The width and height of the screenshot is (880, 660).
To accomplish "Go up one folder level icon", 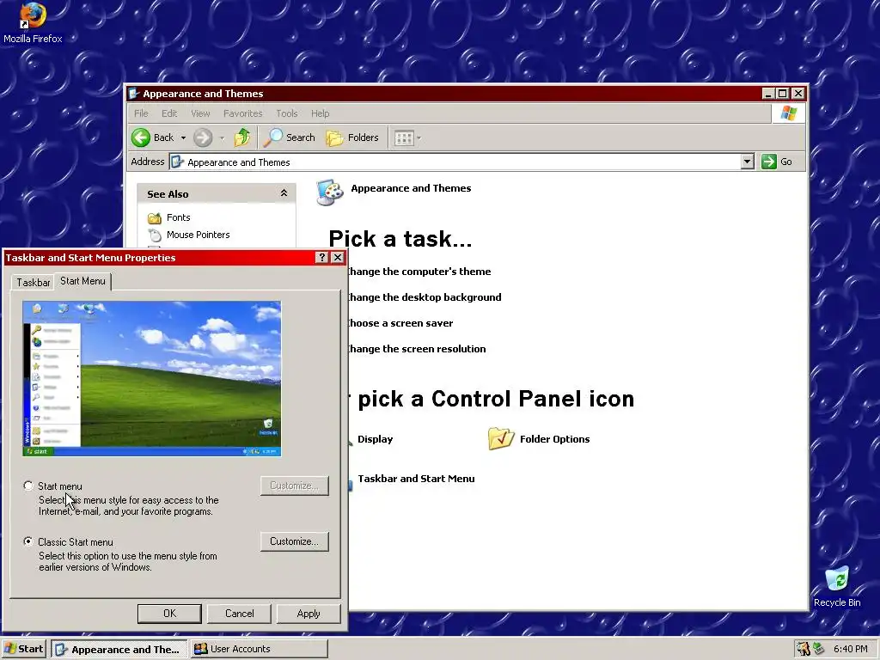I will [x=241, y=137].
